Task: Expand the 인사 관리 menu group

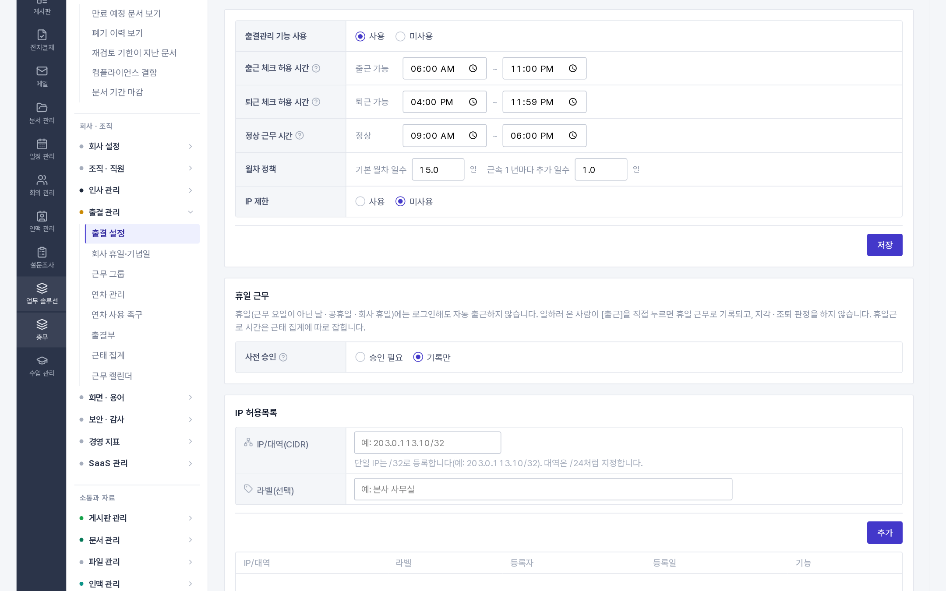Action: pyautogui.click(x=137, y=190)
